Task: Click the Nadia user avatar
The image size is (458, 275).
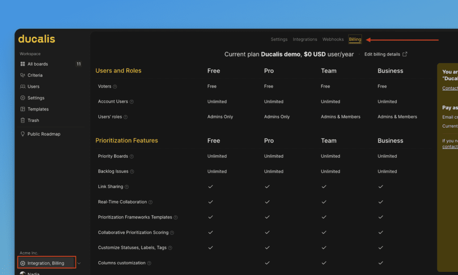Action: [x=23, y=273]
